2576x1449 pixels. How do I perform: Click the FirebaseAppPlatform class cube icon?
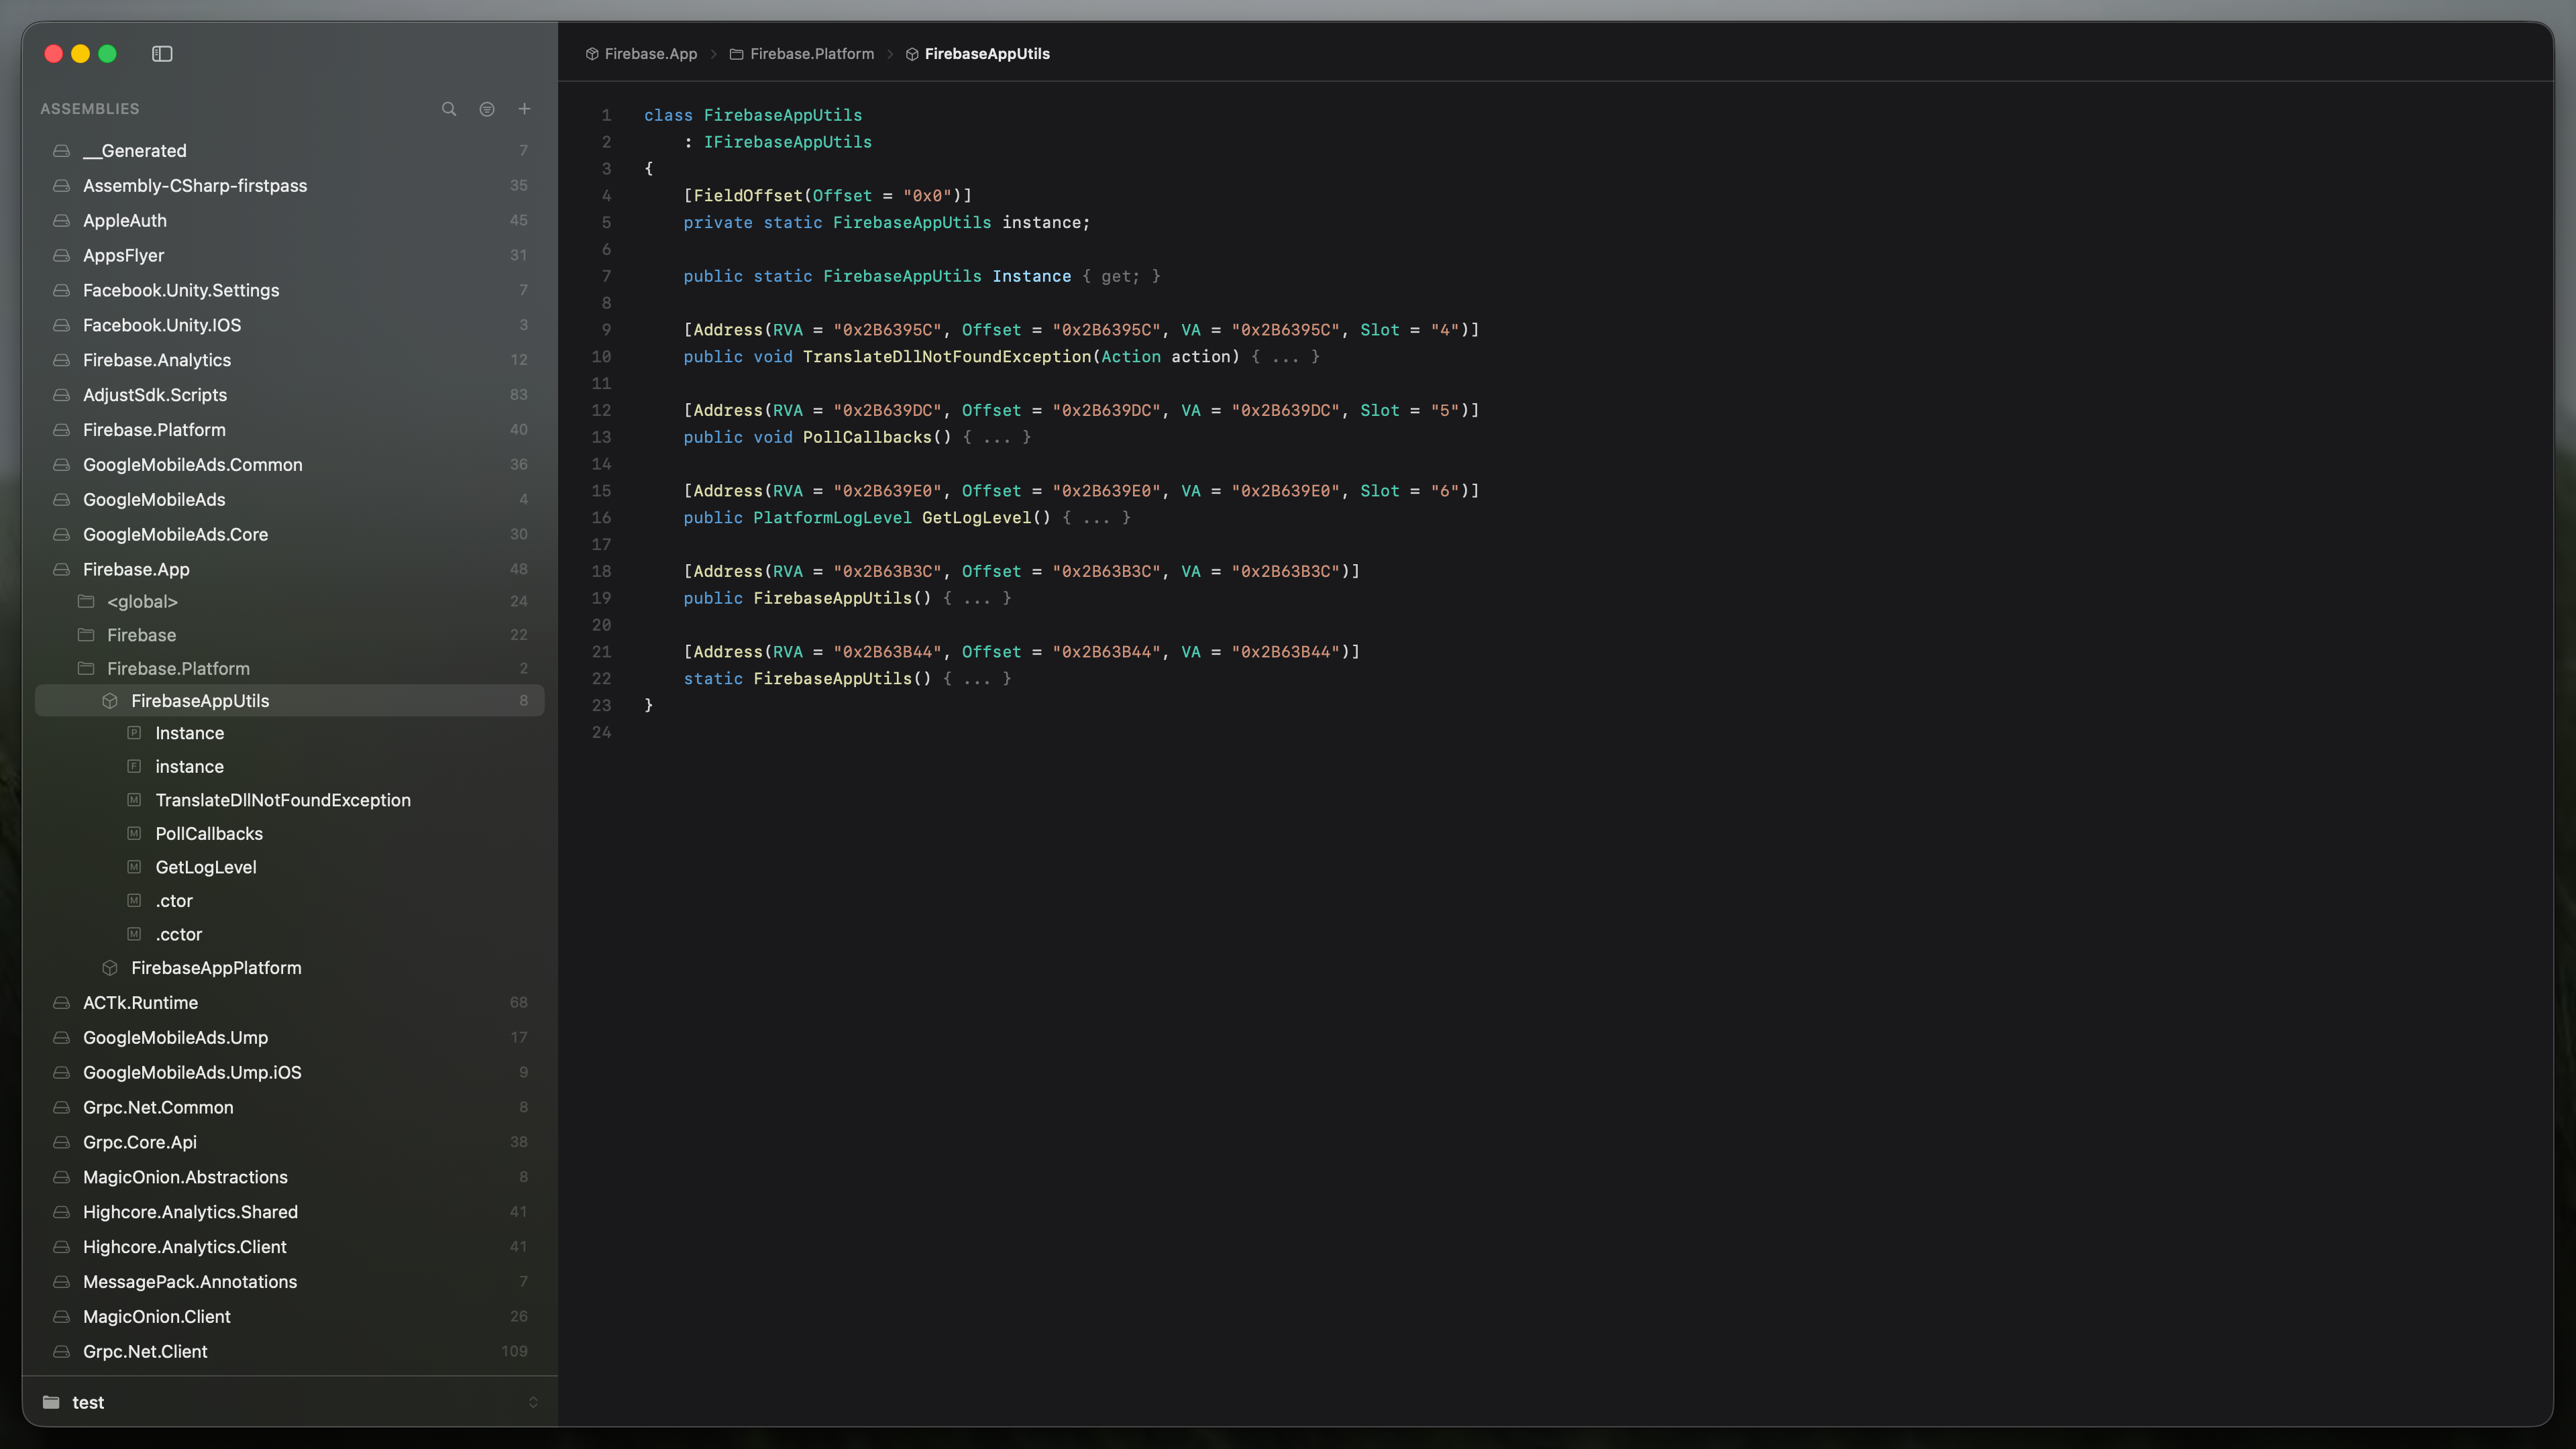click(110, 968)
